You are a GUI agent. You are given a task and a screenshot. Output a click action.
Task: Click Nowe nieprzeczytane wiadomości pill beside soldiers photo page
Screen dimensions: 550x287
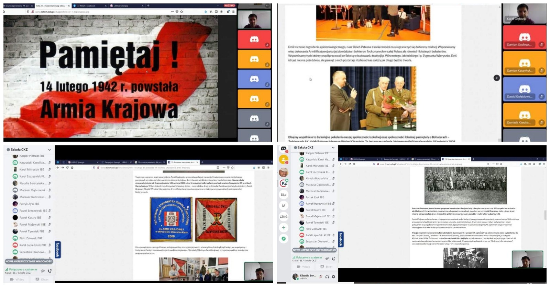(314, 250)
